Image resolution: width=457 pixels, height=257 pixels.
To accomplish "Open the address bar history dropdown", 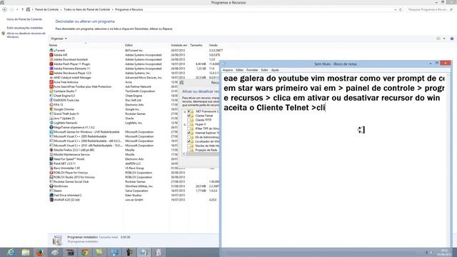I will tap(396, 9).
